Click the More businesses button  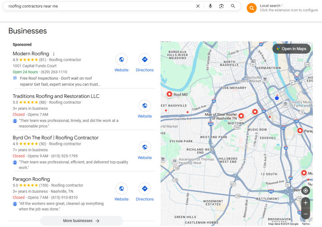pyautogui.click(x=81, y=221)
